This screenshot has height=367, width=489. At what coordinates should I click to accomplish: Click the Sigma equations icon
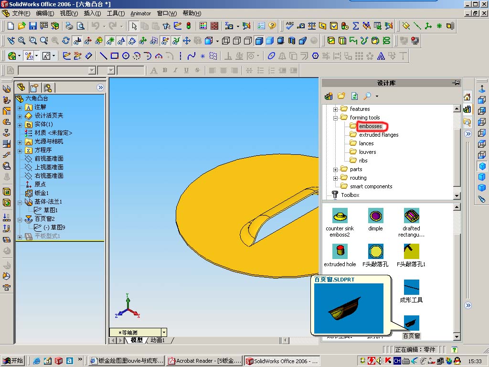(355, 26)
